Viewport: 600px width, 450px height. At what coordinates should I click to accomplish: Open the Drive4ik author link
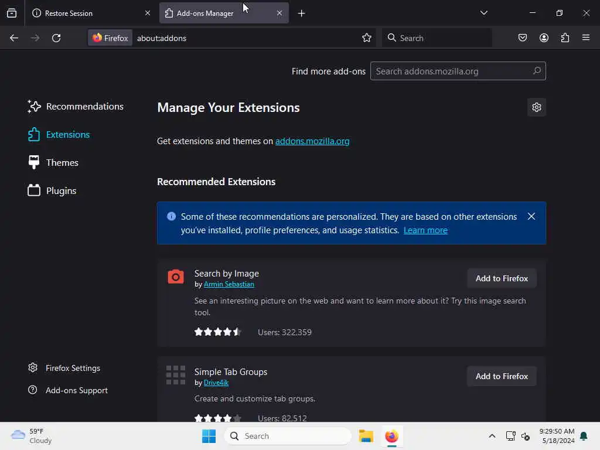click(x=216, y=383)
